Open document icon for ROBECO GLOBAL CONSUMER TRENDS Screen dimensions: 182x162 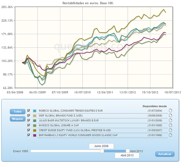pyautogui.click(x=170, y=110)
